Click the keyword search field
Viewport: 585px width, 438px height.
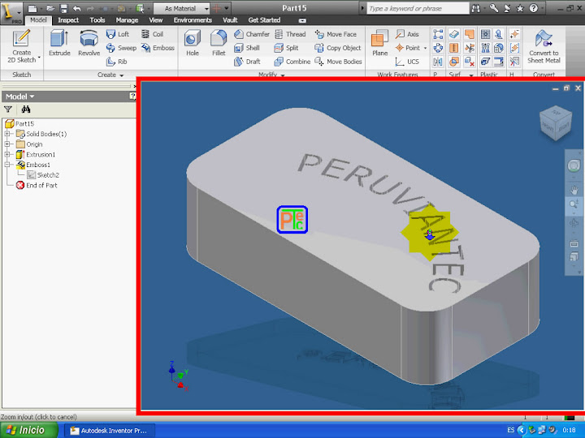coord(418,8)
